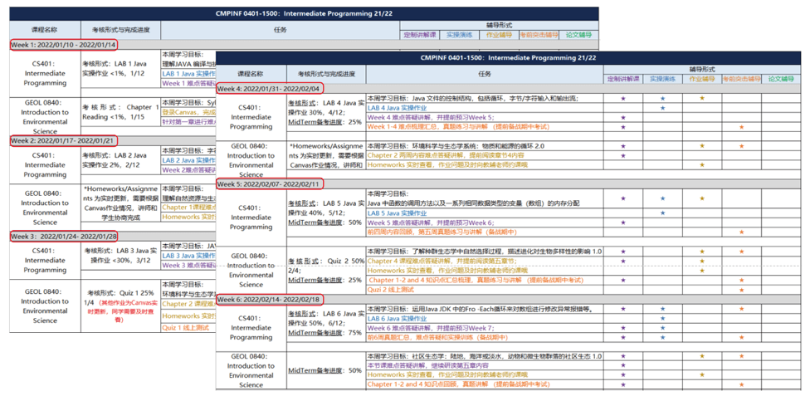Click the Week 6 GEOL 0840 course cell

(x=250, y=370)
